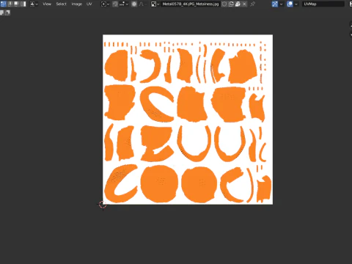Unlink the Metal0578 metalness image
Viewport: 352px width, 264px height.
pos(244,4)
